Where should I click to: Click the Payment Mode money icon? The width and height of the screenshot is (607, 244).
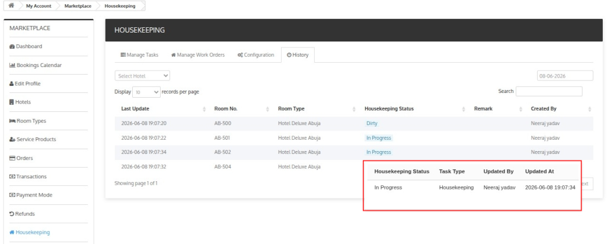coord(12,195)
